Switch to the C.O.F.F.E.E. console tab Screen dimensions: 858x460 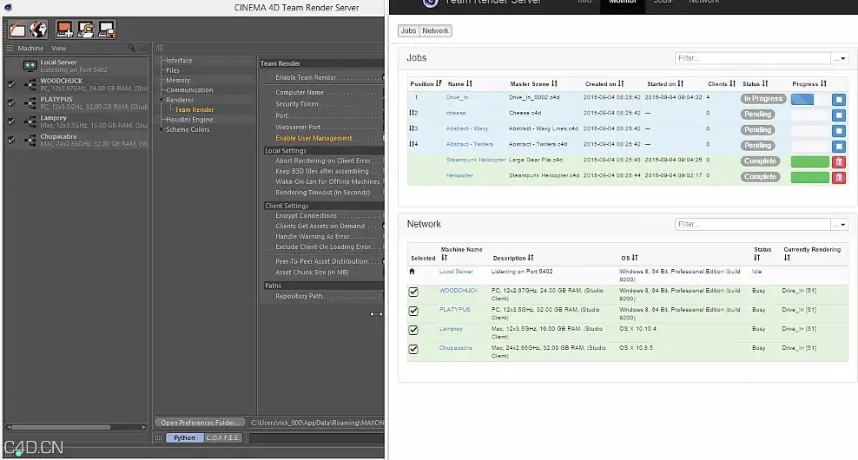(222, 437)
